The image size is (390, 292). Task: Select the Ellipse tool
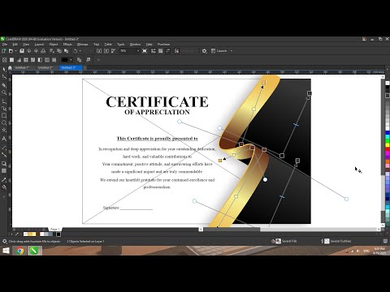pos(4,123)
